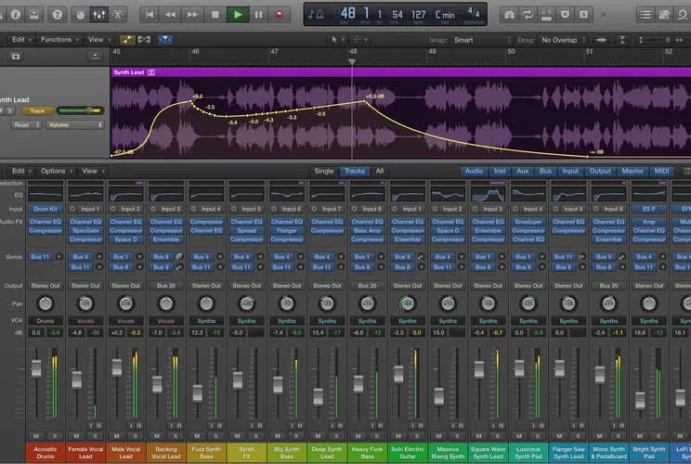Toggle Output channel strip filter
The image size is (691, 464).
point(600,171)
